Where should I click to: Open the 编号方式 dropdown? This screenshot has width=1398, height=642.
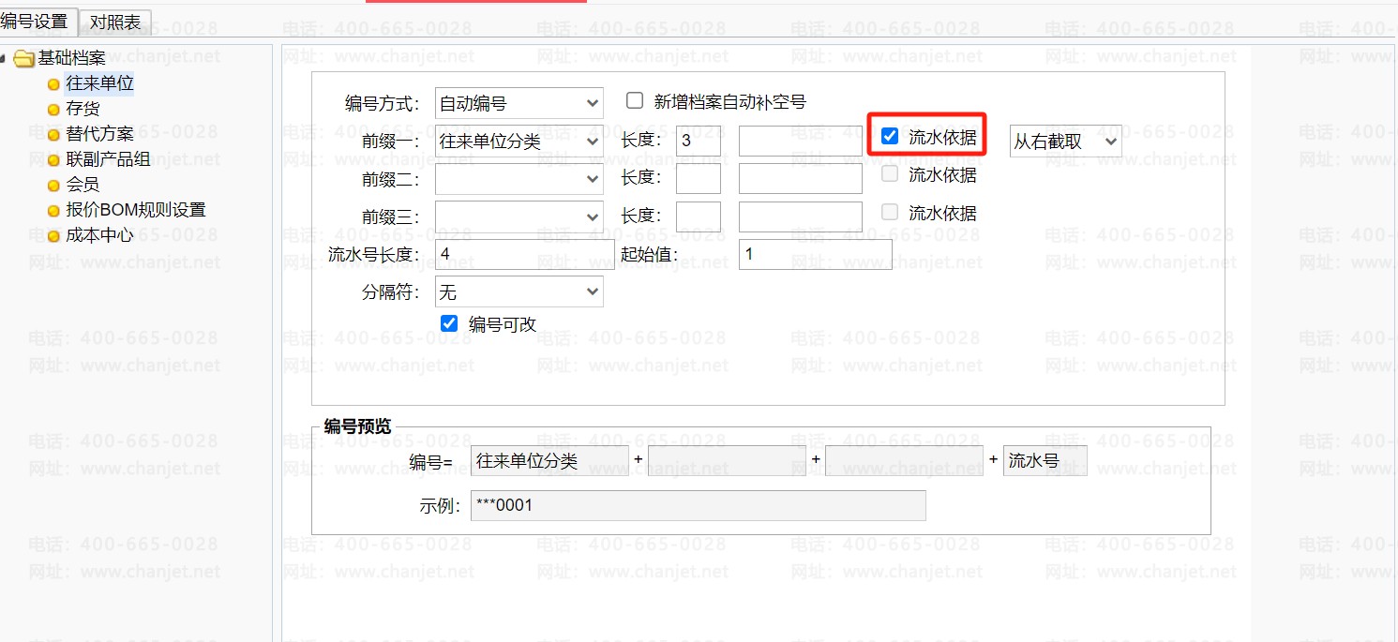tap(519, 103)
